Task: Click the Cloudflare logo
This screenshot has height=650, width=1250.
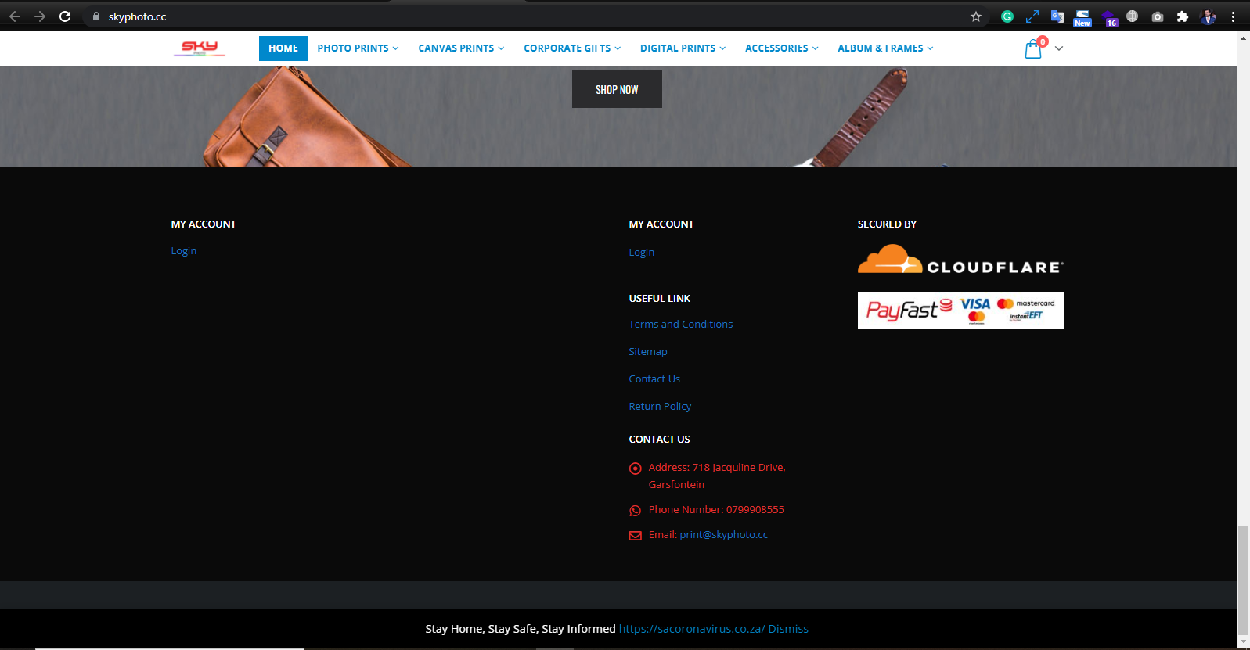Action: [x=960, y=259]
